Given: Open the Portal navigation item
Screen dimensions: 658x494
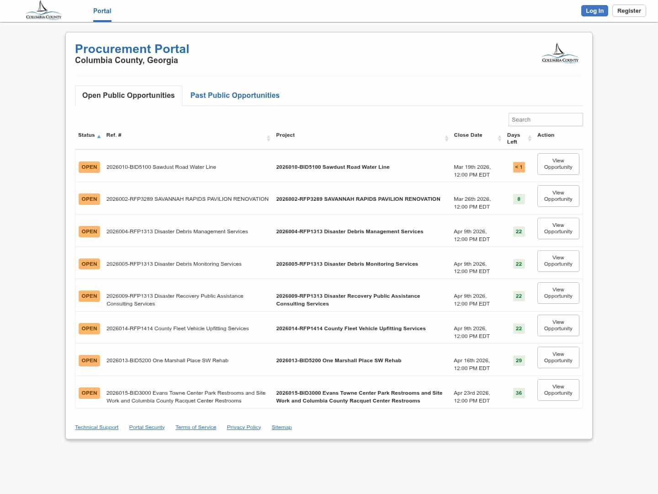Looking at the screenshot, I should [102, 11].
